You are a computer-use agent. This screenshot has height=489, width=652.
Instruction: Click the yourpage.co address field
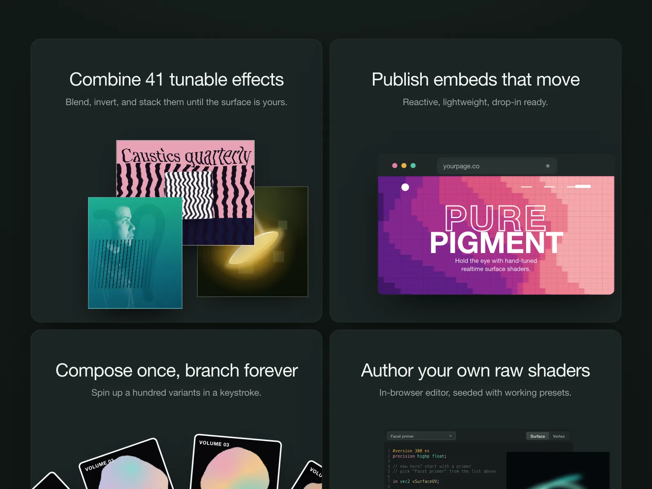pyautogui.click(x=497, y=166)
